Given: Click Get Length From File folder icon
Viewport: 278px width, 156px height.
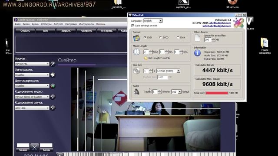Looking at the screenshot, I should point(146,58).
